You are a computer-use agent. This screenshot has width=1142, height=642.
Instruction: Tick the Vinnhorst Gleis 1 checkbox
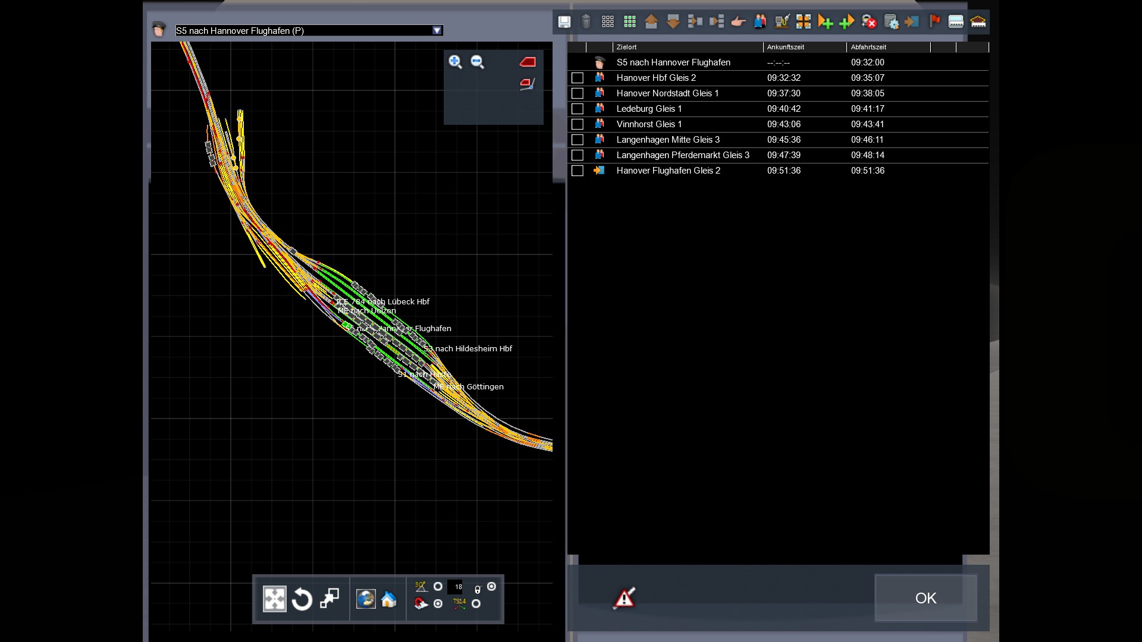577,124
